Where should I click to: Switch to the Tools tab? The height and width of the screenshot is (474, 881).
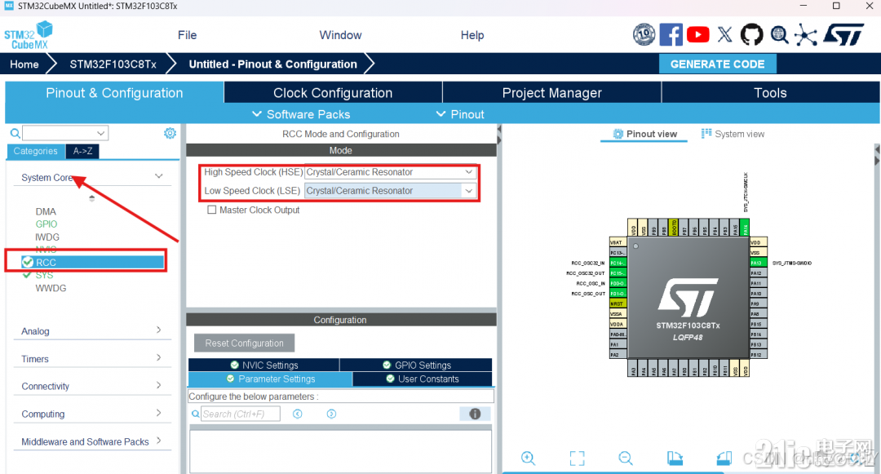coord(770,93)
